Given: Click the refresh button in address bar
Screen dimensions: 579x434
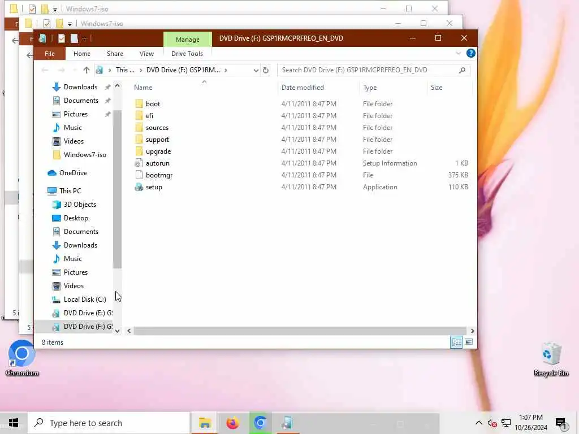Looking at the screenshot, I should point(266,70).
